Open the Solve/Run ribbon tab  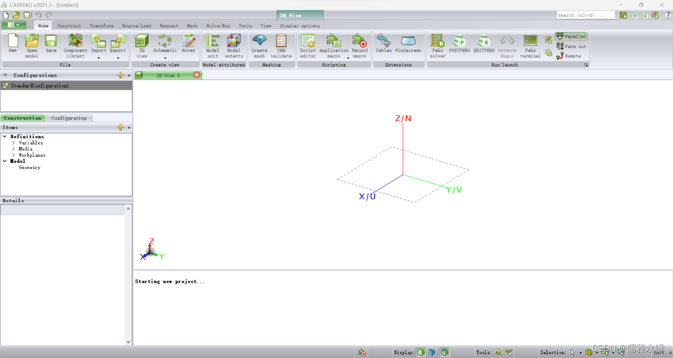click(x=218, y=25)
